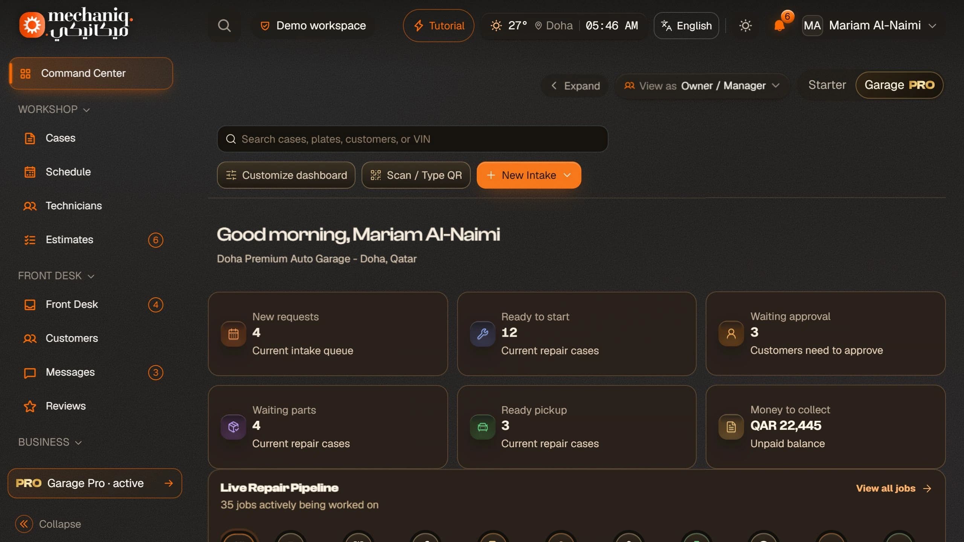
Task: Select Command Center in the sidebar
Action: tap(91, 73)
